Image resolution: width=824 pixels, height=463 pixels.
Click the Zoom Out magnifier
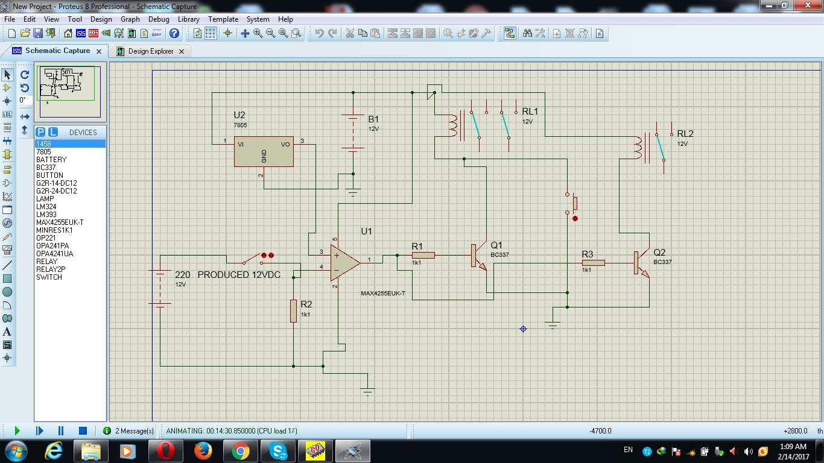pyautogui.click(x=270, y=33)
